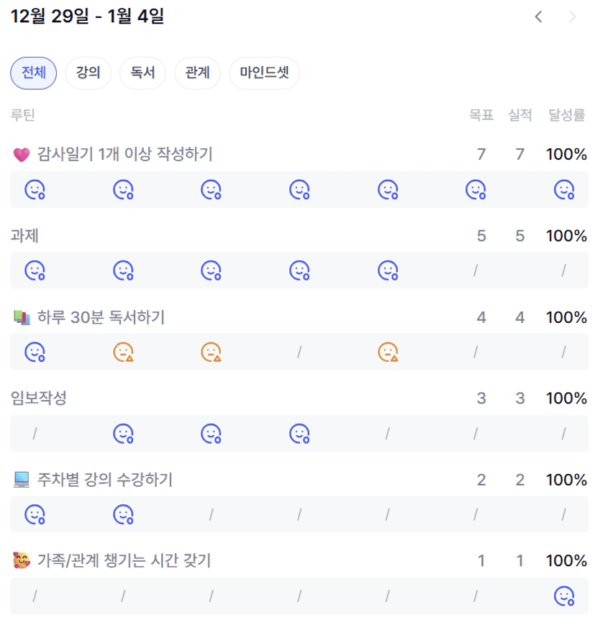
Task: Click the 달성률 column header
Action: 567,115
